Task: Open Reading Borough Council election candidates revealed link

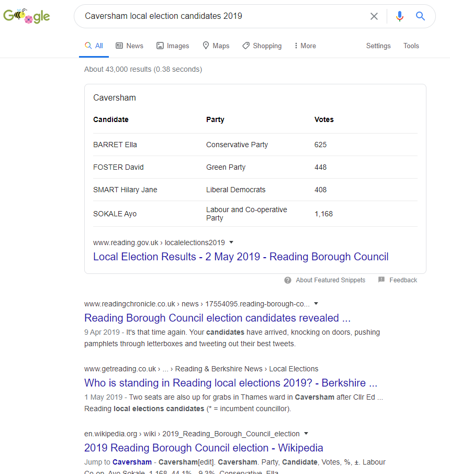Action: pyautogui.click(x=218, y=318)
